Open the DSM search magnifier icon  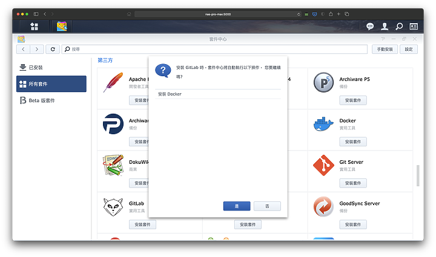(399, 27)
